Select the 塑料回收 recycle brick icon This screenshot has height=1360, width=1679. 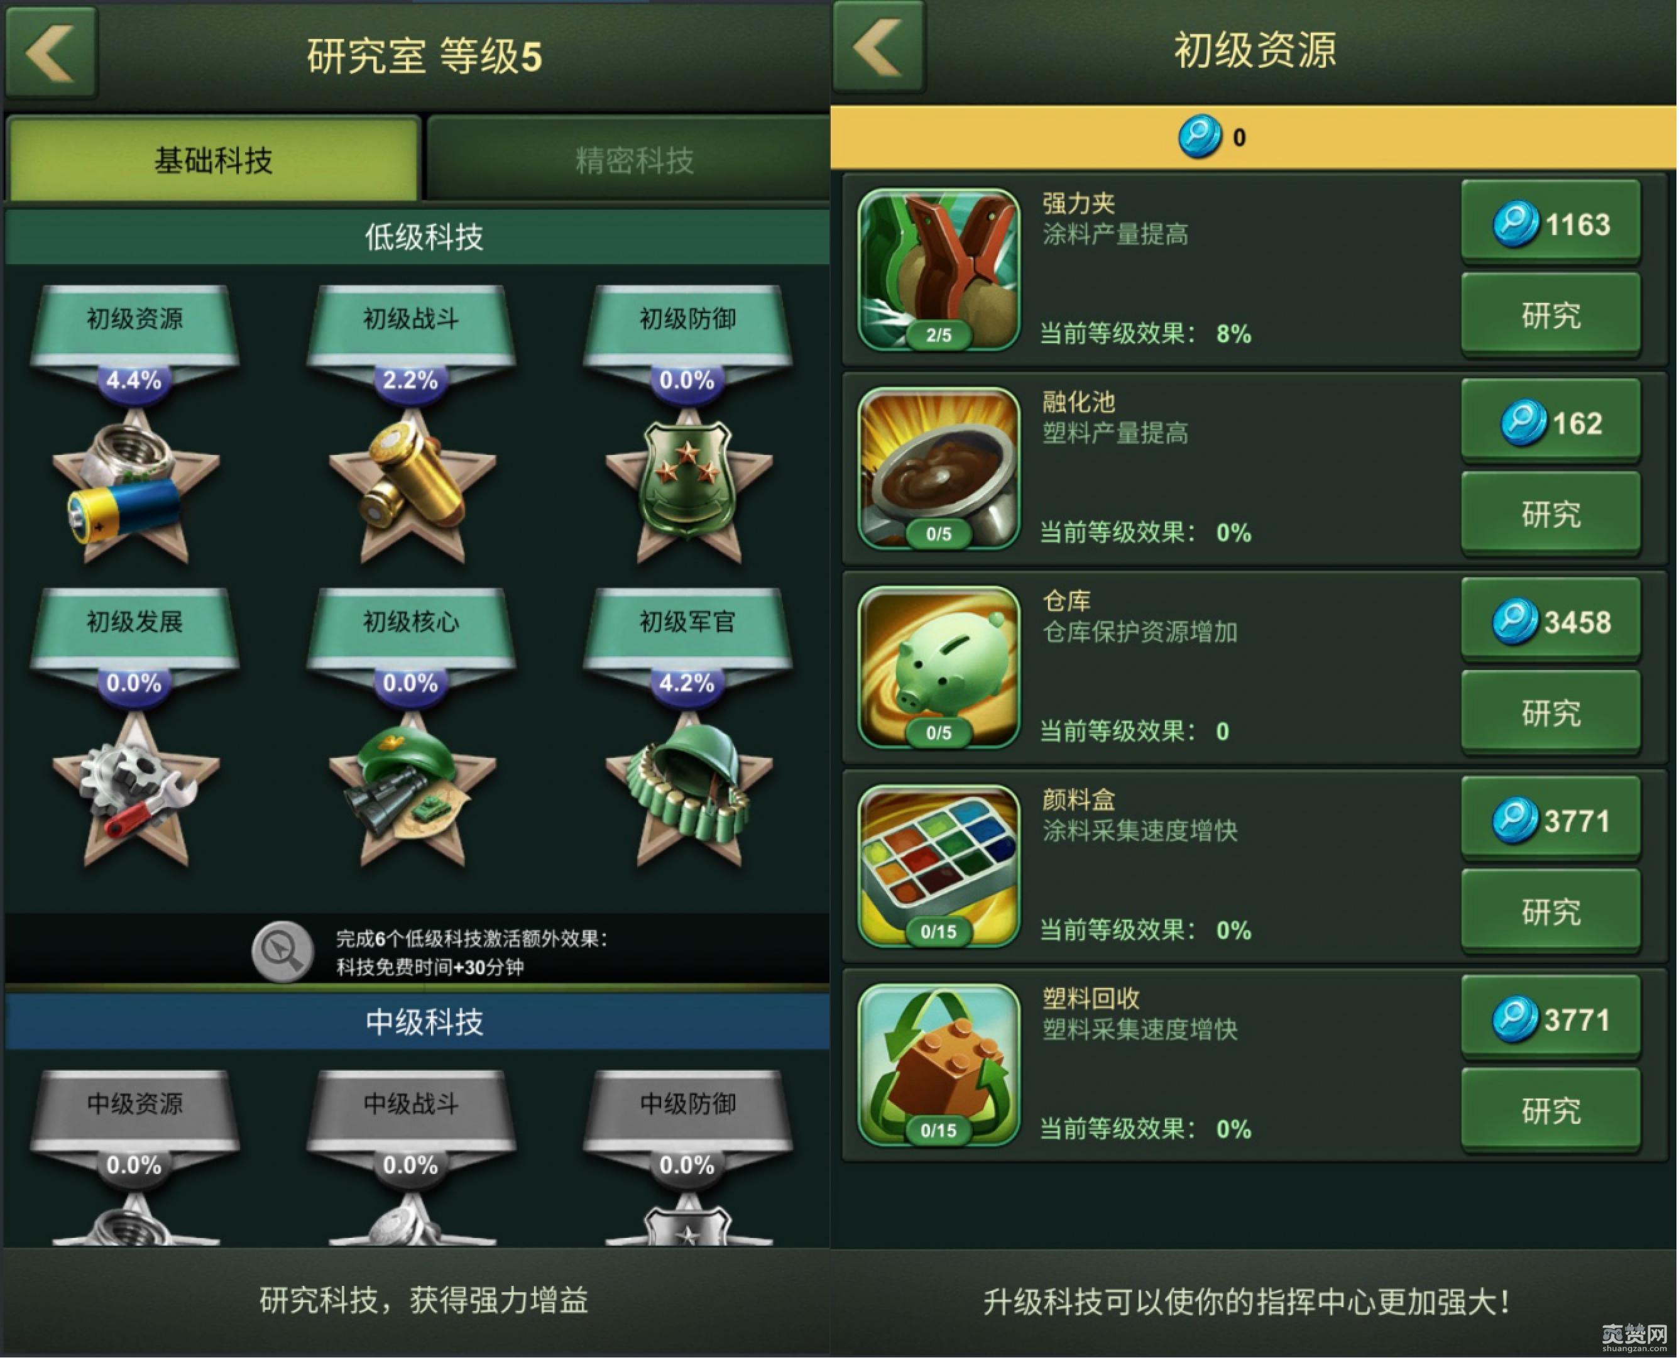coord(940,1065)
